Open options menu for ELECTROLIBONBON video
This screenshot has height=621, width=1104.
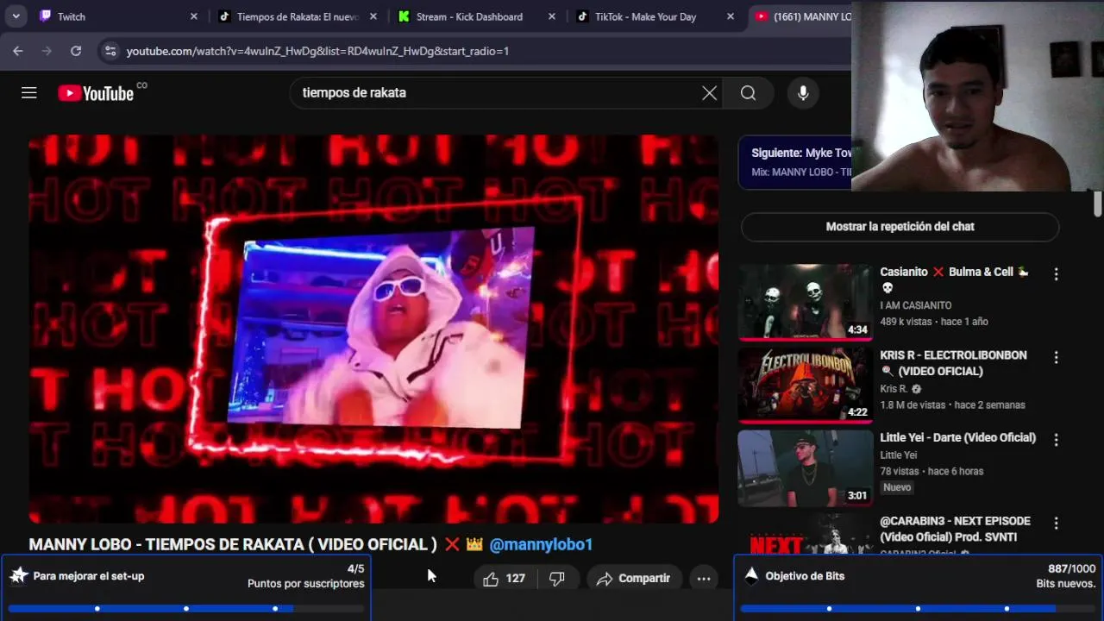(x=1056, y=357)
